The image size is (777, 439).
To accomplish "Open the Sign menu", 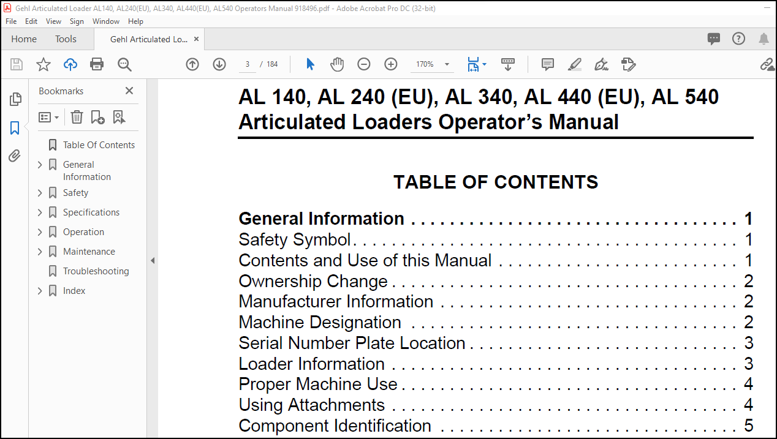I will click(x=77, y=21).
